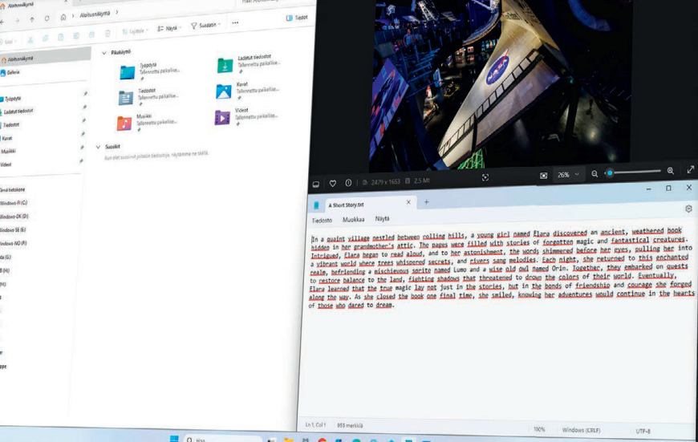Open File Explorer from the taskbar

(x=289, y=440)
